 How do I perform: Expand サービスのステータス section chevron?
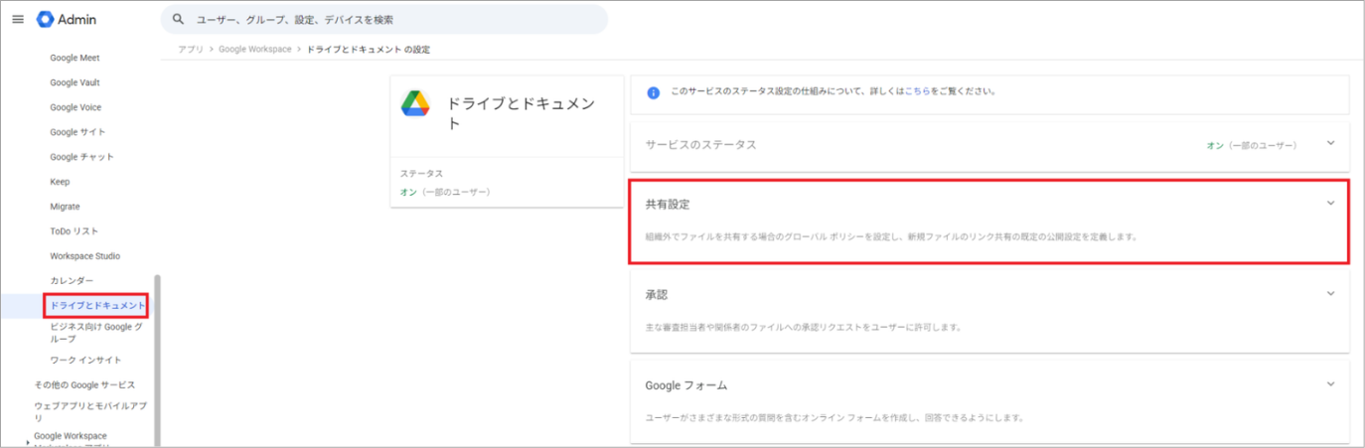(1331, 143)
